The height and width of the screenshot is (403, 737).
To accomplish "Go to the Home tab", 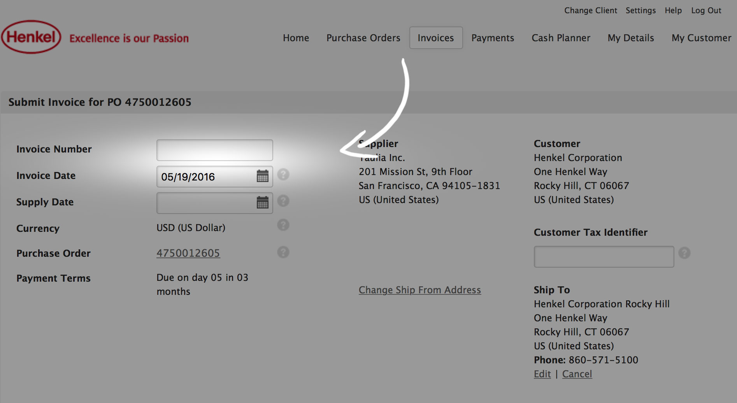I will point(296,38).
